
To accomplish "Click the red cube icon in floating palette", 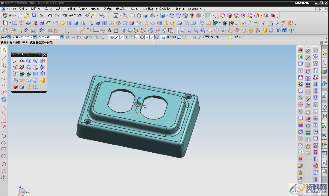I will click(x=15, y=87).
